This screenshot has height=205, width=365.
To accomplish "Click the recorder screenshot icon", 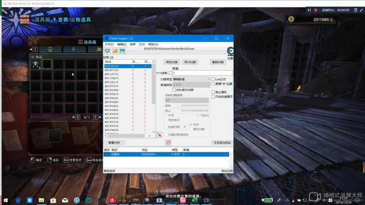I will coord(355,10).
